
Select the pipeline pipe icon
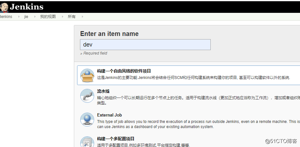coord(87,96)
